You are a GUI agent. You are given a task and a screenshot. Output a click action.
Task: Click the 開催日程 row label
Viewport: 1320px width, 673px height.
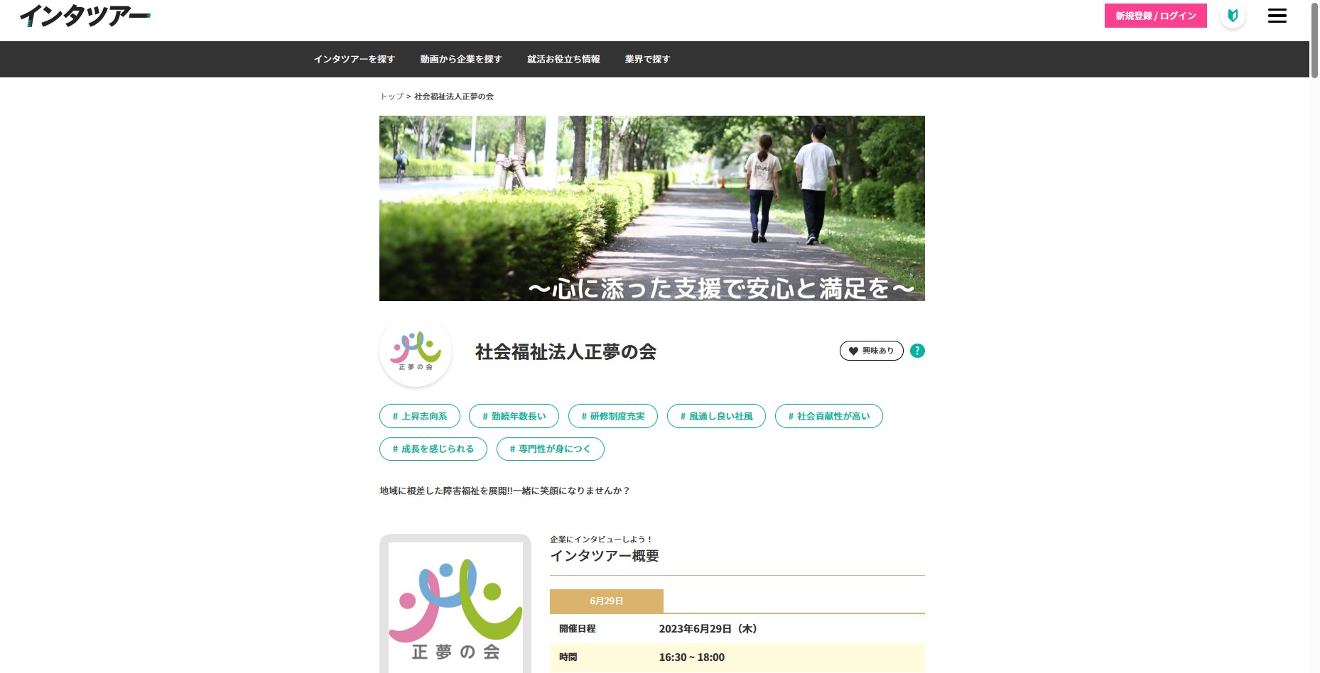point(578,629)
